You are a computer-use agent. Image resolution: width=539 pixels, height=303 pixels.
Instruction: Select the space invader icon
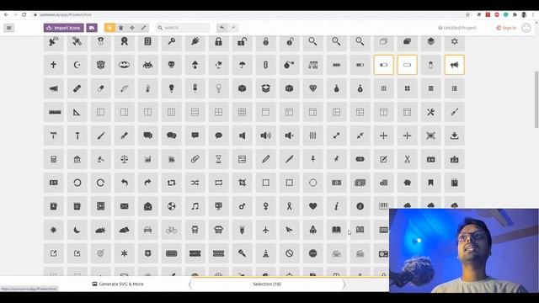[148, 65]
